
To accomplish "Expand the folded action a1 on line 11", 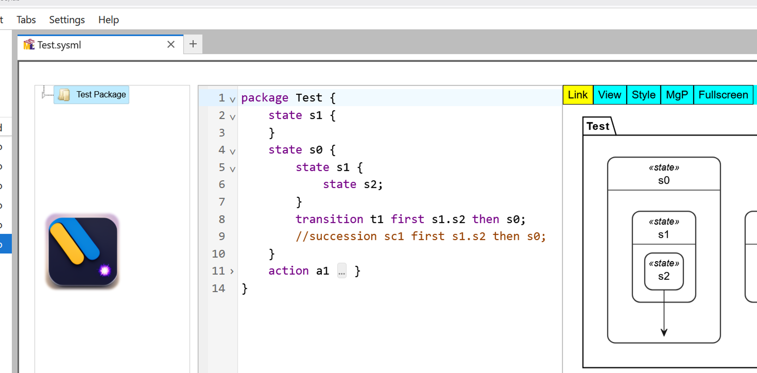I will coord(232,271).
